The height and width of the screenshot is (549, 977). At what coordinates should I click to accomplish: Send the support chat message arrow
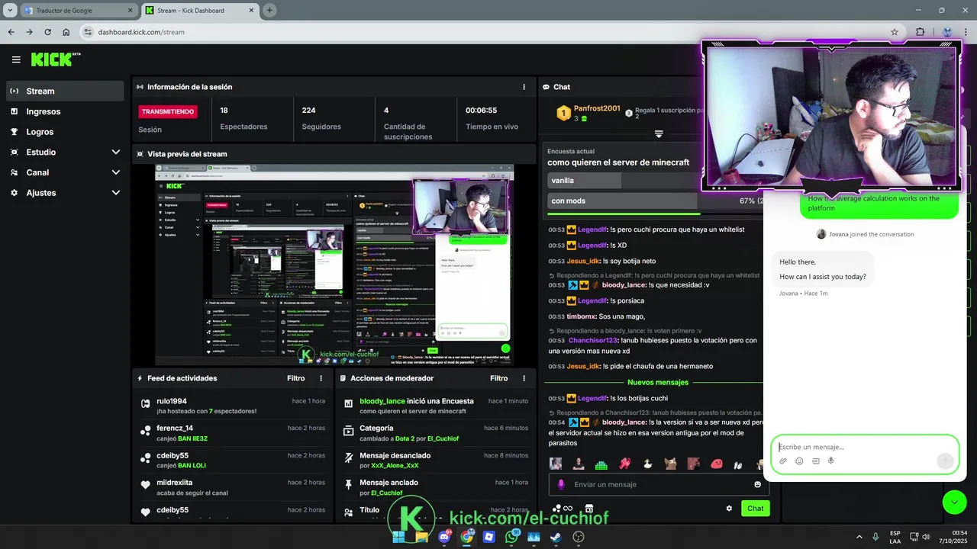coord(945,461)
